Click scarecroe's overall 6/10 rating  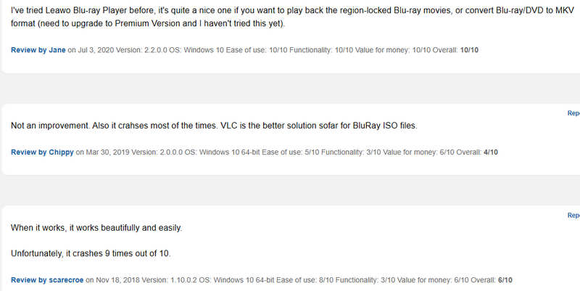point(505,279)
